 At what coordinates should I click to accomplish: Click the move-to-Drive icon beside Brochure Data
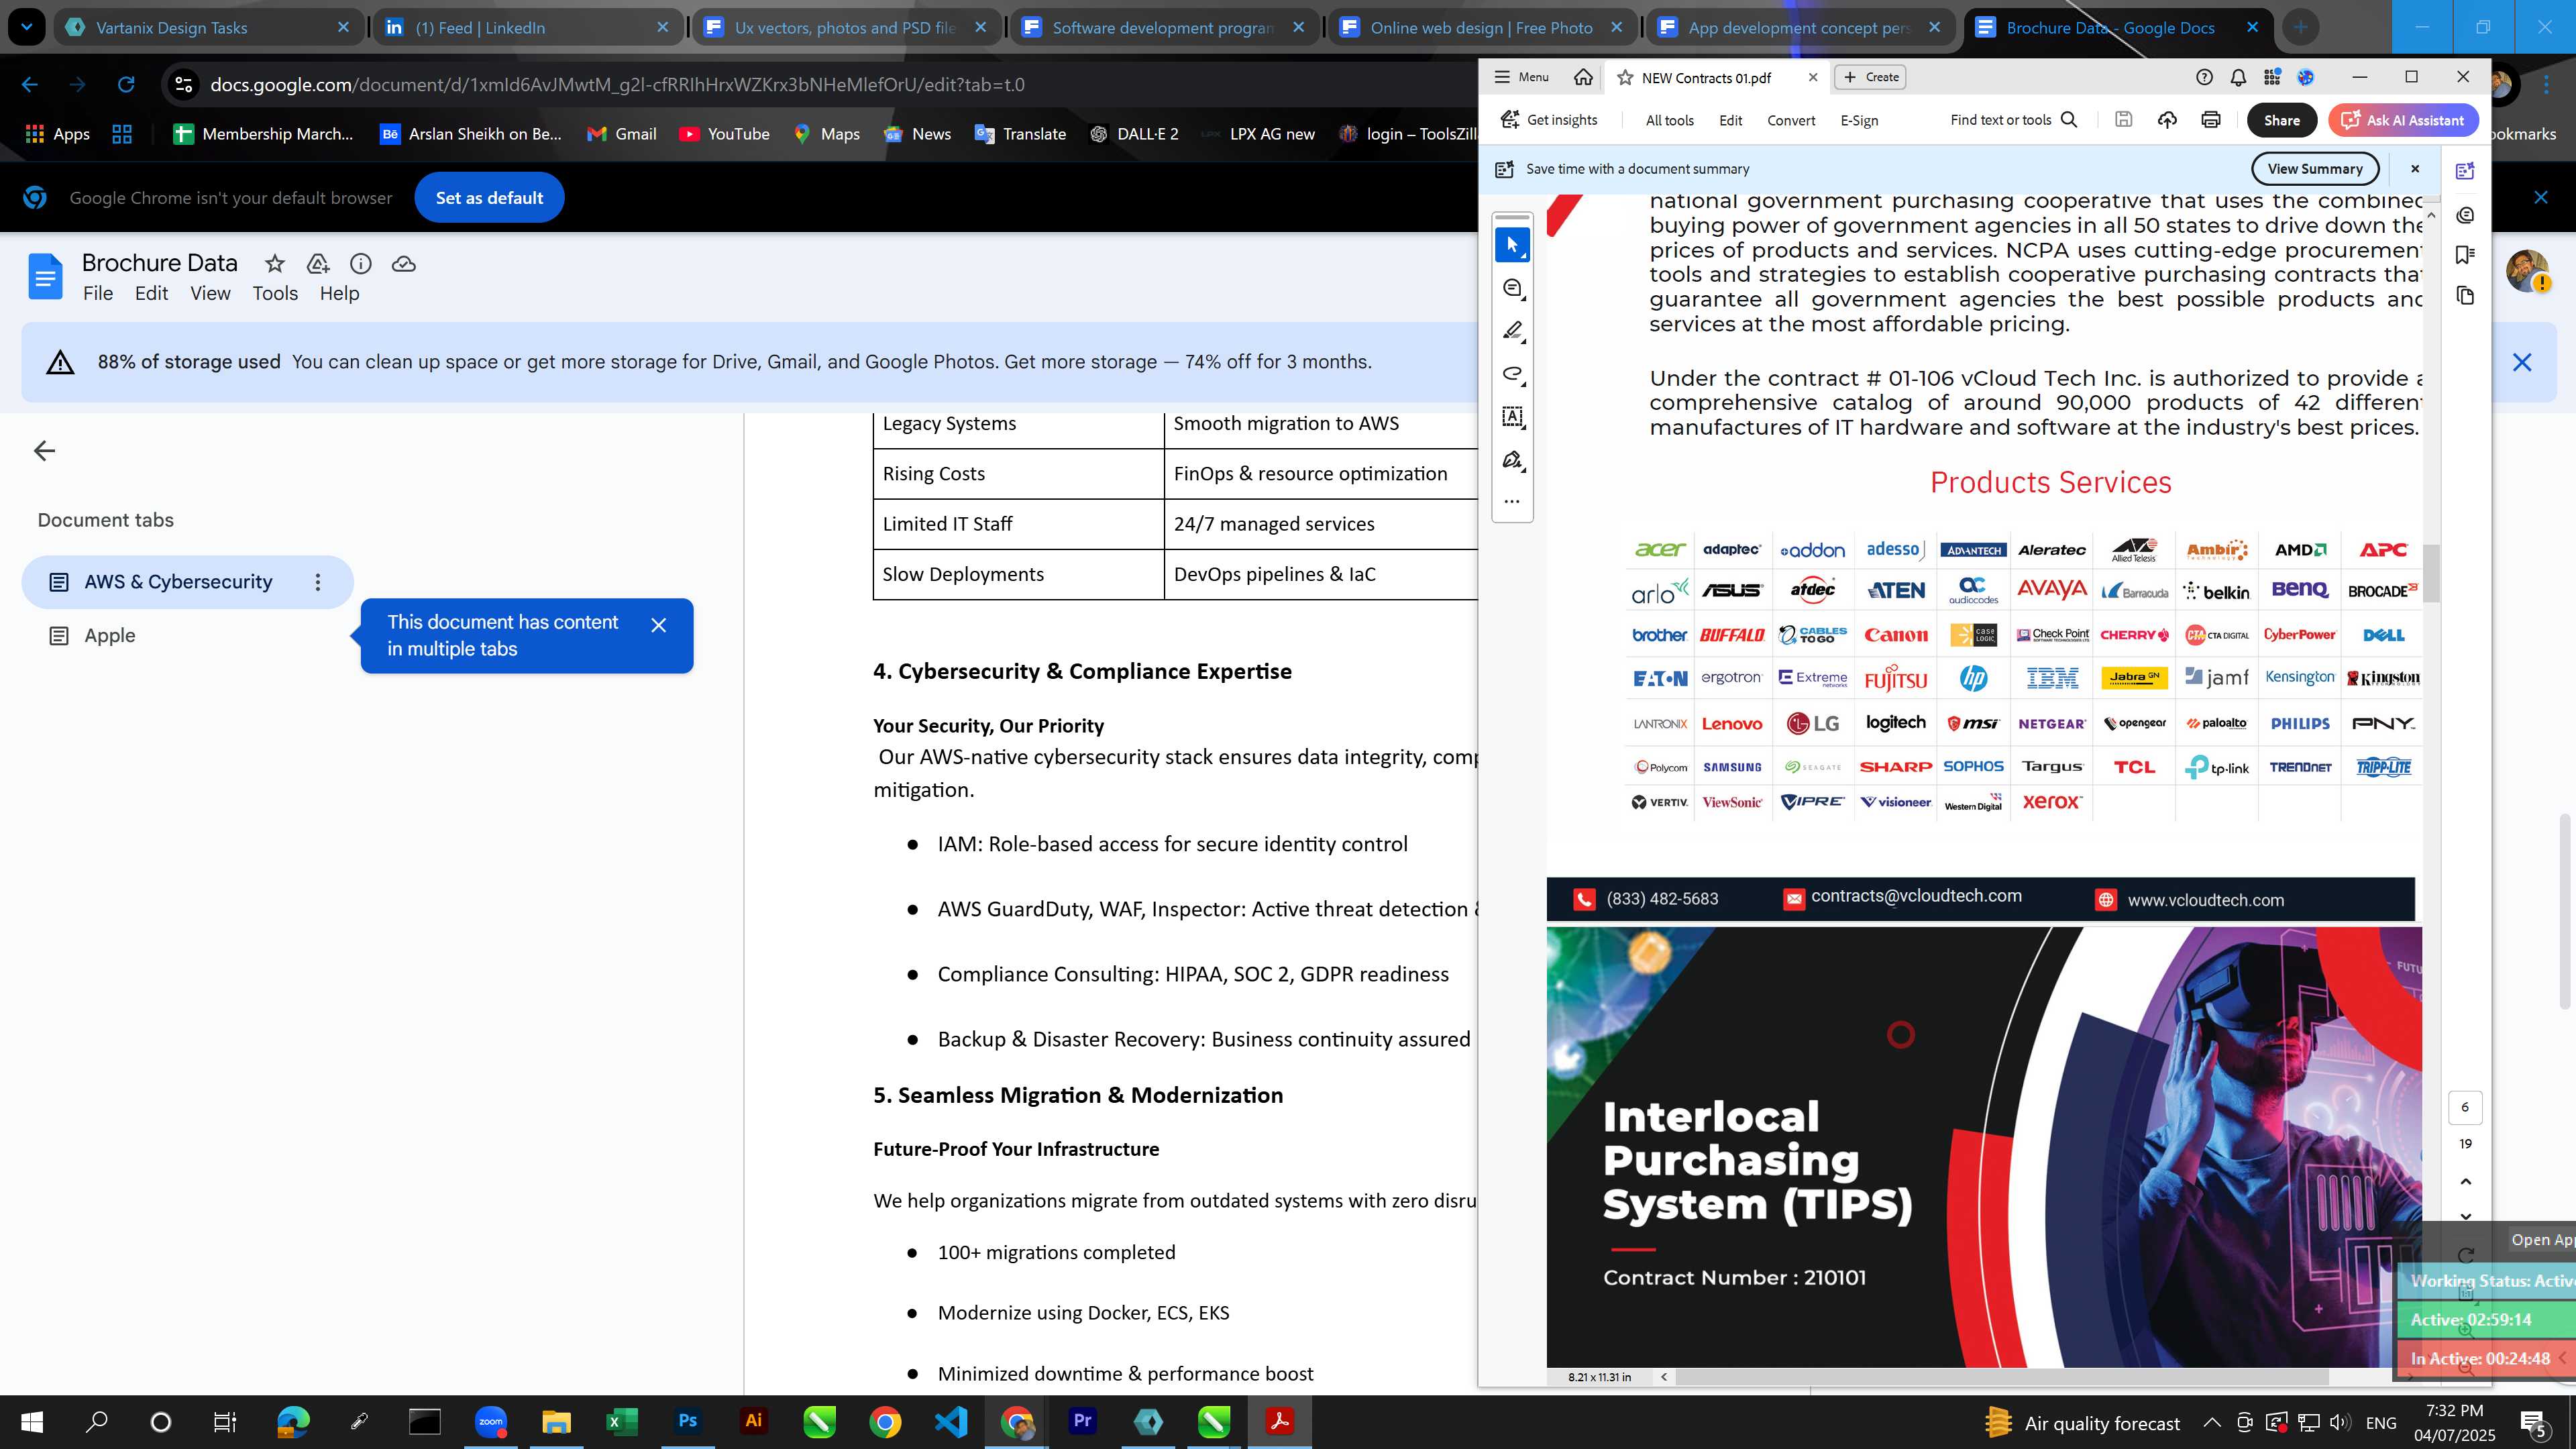318,264
